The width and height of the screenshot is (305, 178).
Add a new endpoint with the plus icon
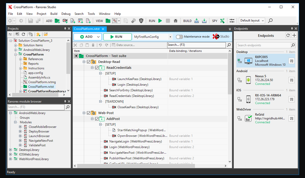[294, 35]
